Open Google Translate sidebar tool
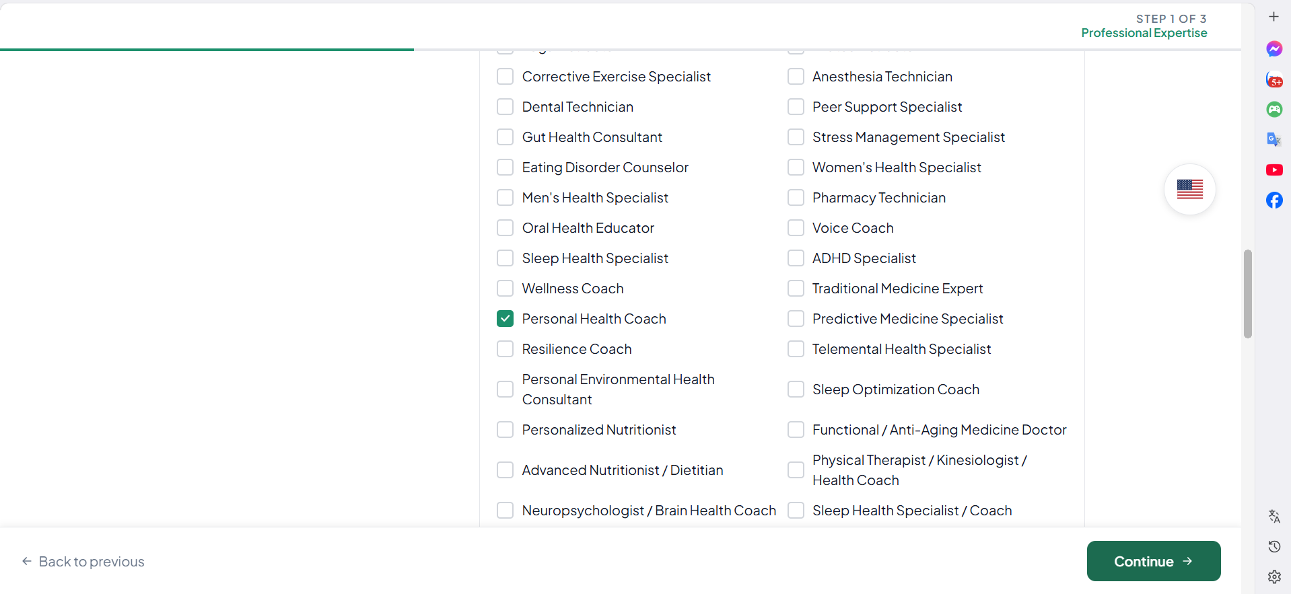 pyautogui.click(x=1274, y=139)
